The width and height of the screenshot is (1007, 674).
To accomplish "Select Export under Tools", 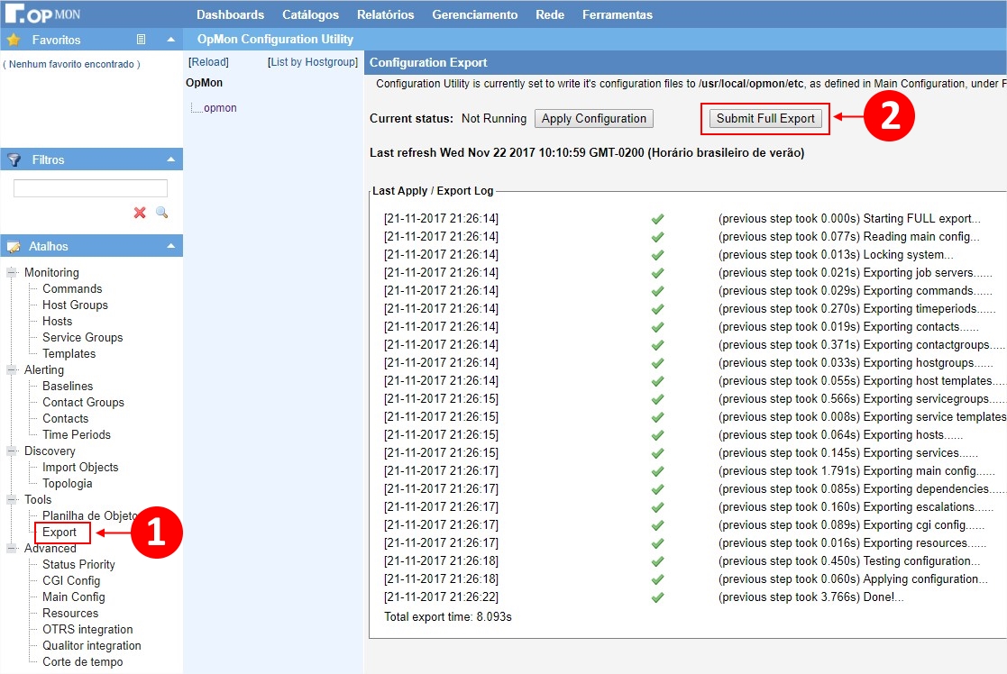I will pos(60,532).
